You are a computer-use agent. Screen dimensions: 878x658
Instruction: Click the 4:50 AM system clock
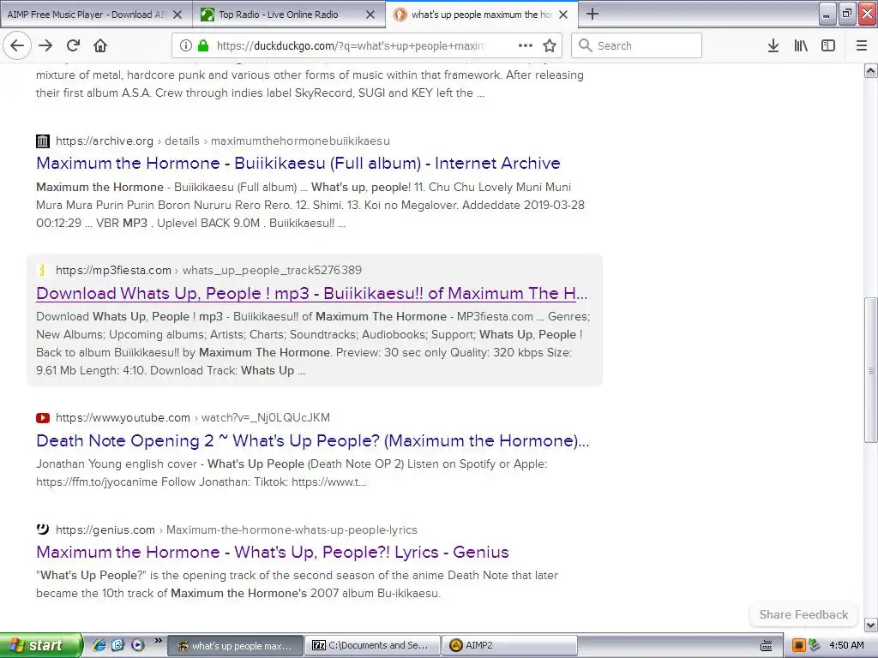coord(845,646)
